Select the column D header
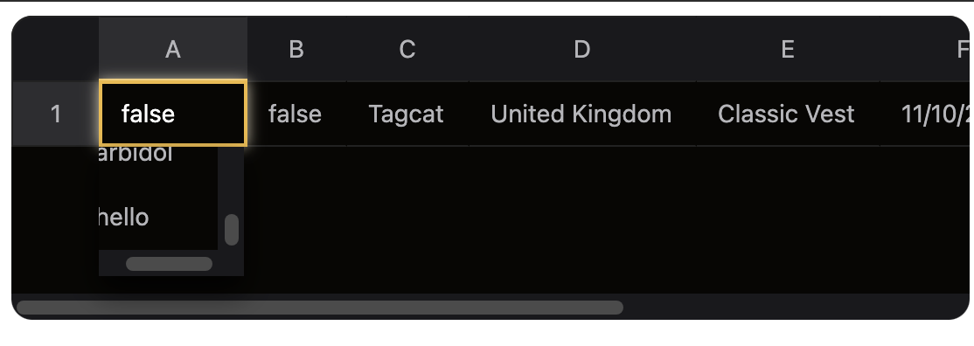Screen dimensions: 974x346 (x=582, y=49)
